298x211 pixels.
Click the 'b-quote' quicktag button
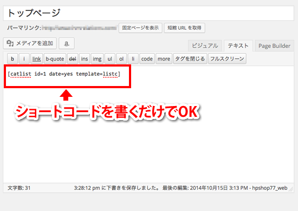point(55,58)
